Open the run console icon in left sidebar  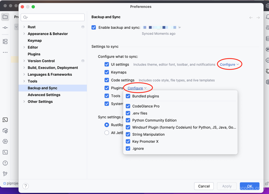click(5, 120)
